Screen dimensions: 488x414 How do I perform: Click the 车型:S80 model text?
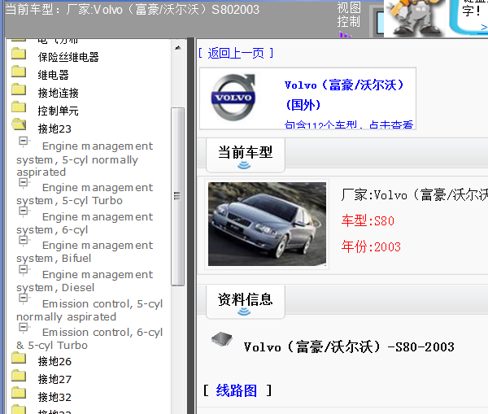tap(368, 220)
